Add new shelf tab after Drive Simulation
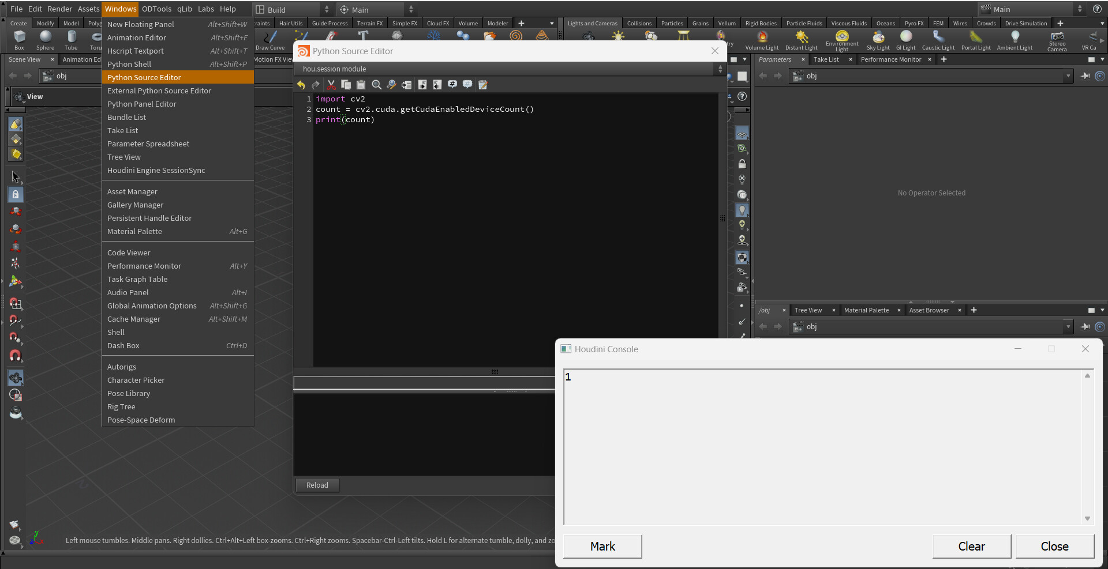Screen dimensions: 1108x569 [1060, 24]
